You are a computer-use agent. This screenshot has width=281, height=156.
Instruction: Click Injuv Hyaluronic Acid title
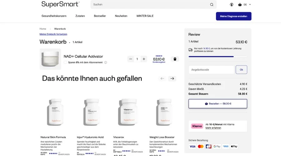(x=90, y=137)
